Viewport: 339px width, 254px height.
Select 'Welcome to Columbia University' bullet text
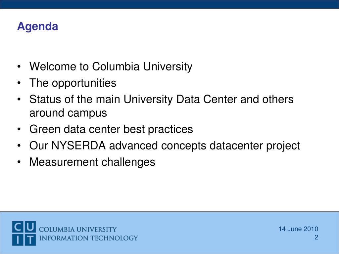pos(111,66)
